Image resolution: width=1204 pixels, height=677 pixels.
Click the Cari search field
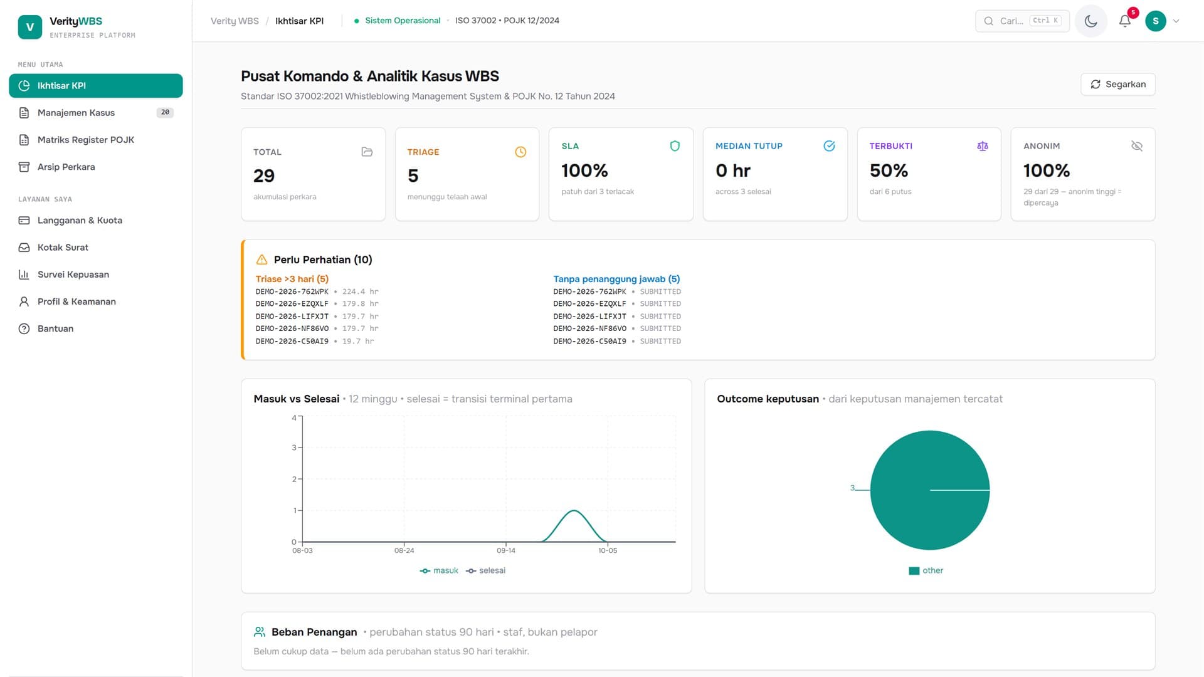[1022, 21]
